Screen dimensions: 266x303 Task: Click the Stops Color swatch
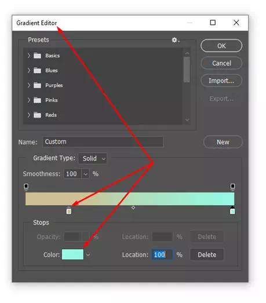tap(72, 254)
